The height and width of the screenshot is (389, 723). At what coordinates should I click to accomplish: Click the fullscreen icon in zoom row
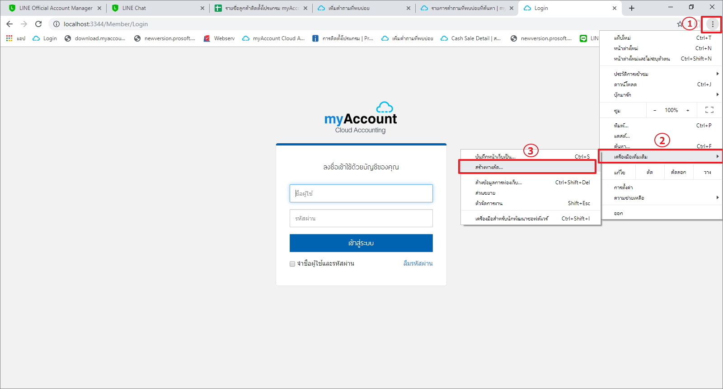[x=709, y=110]
